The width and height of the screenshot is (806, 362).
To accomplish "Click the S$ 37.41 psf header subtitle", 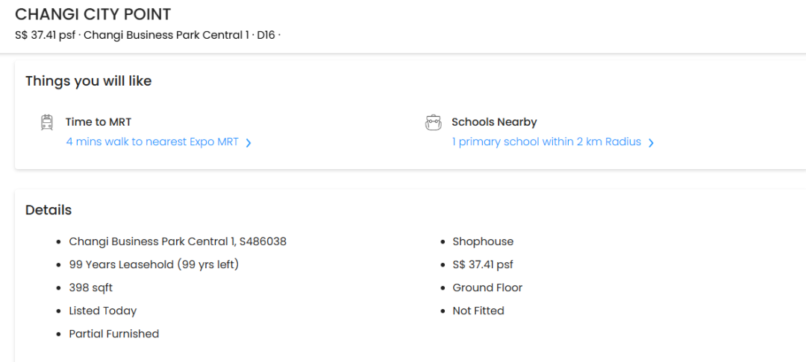I will pyautogui.click(x=45, y=35).
